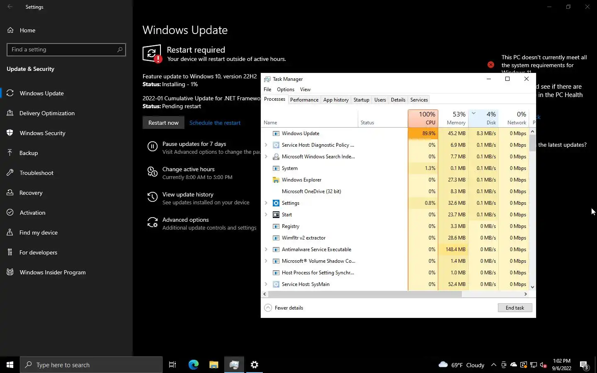Open Delivery Optimization in Settings sidebar
The height and width of the screenshot is (373, 597).
66,113
